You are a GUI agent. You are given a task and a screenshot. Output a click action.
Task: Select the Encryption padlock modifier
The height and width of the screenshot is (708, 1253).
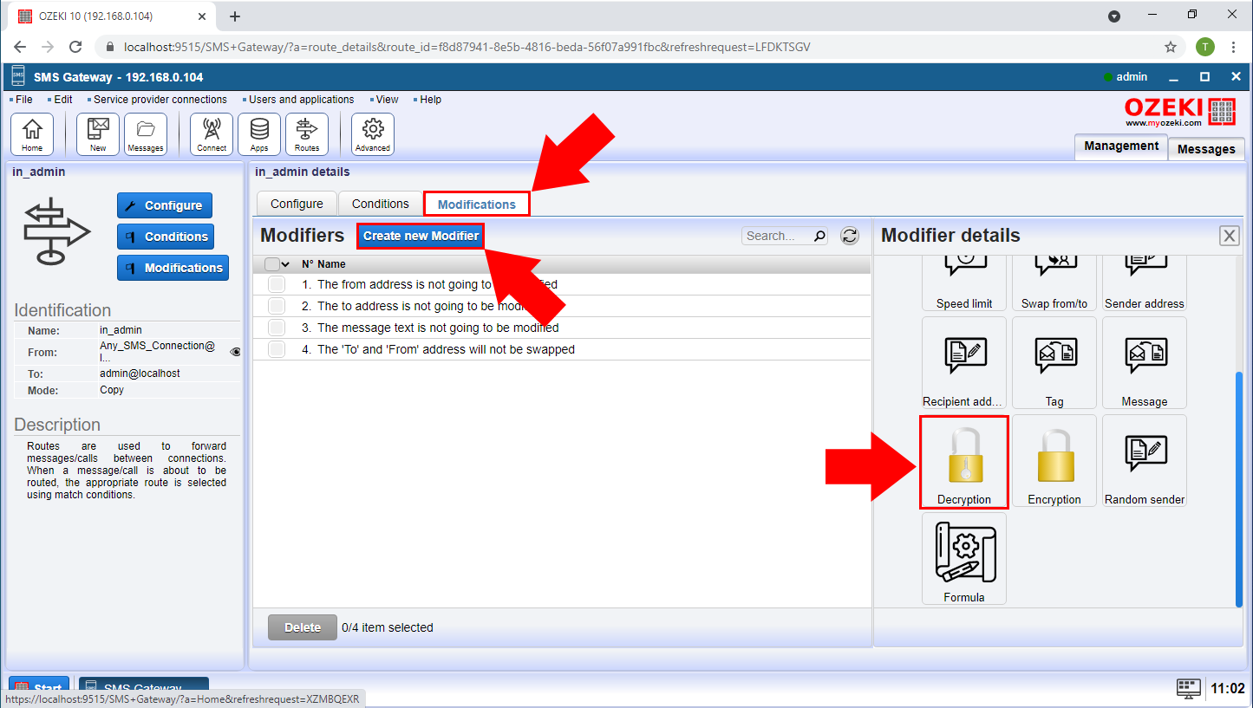coord(1054,460)
